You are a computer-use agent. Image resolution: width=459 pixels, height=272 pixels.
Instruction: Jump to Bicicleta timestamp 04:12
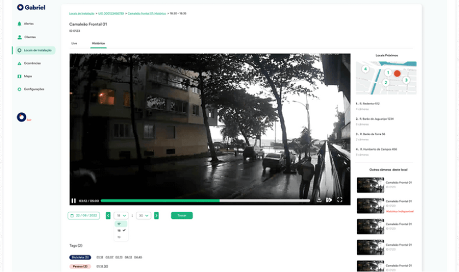pyautogui.click(x=128, y=257)
